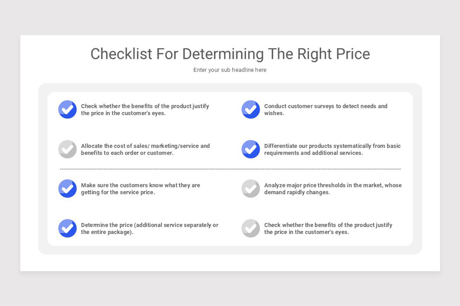Viewport: 460px width, 306px height.
Task: Select the 'Checklist For Determining The Right Price' title
Action: 230,54
